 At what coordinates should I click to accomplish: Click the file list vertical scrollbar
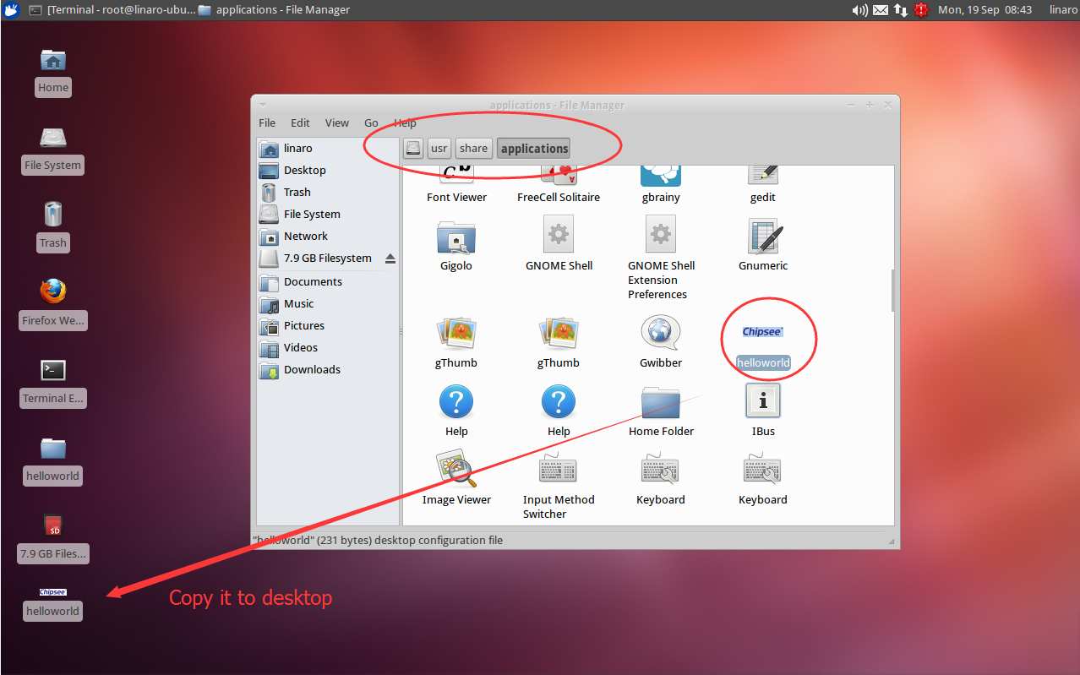(x=892, y=291)
